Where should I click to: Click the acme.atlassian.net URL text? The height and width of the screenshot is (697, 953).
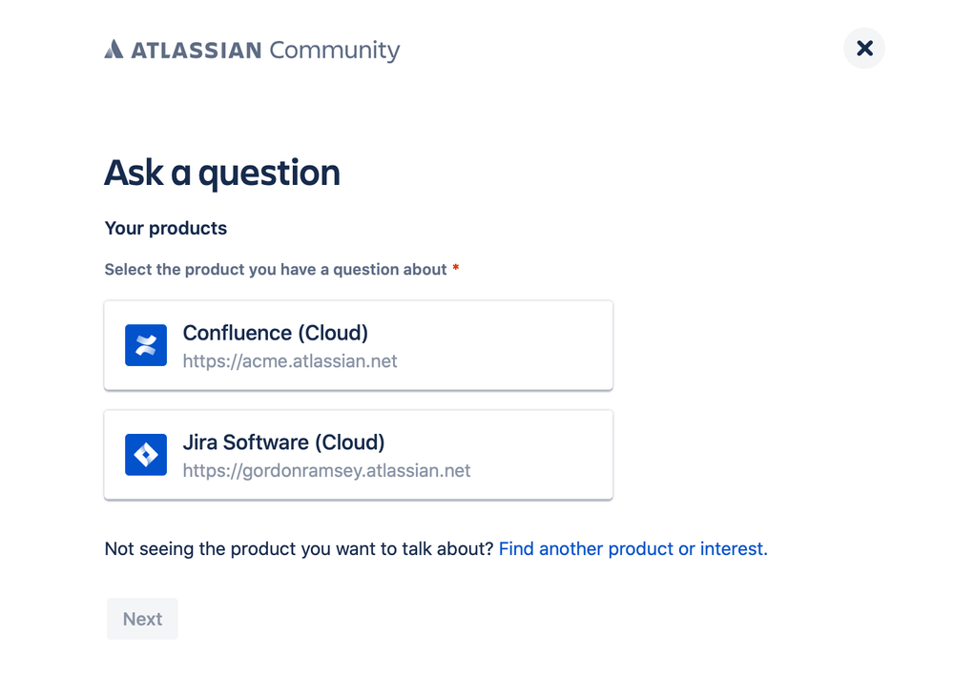290,361
